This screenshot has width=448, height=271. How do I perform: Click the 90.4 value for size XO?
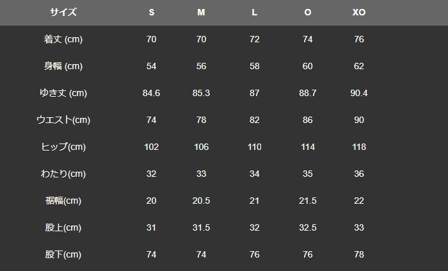click(359, 93)
